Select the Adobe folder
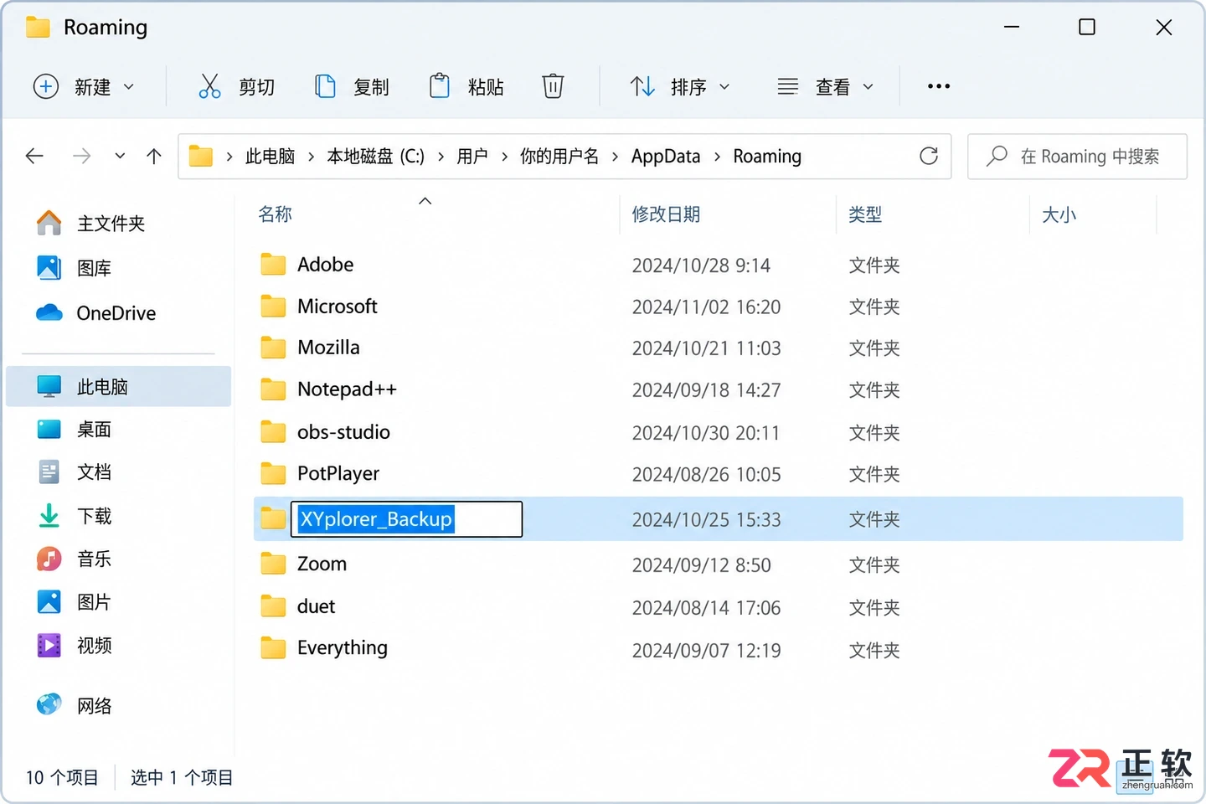The width and height of the screenshot is (1206, 804). (718, 265)
